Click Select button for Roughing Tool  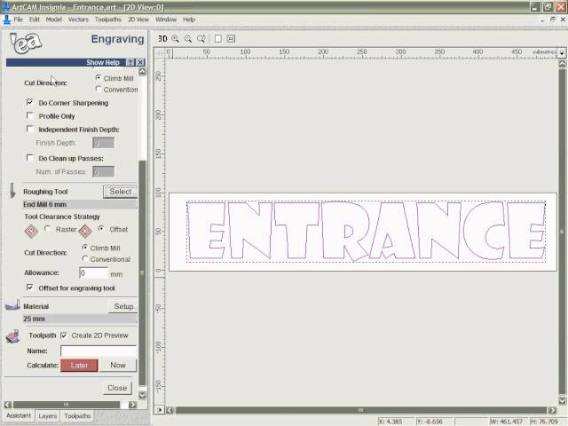[121, 192]
